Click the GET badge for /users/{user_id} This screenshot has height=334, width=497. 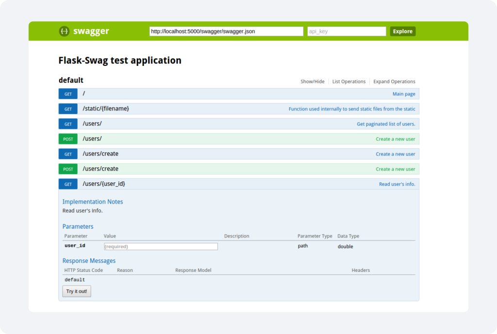68,184
